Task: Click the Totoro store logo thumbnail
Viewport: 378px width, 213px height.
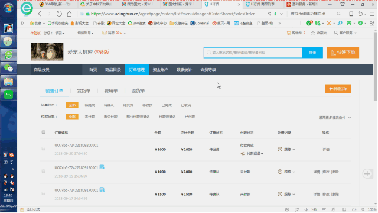Action: point(47,51)
